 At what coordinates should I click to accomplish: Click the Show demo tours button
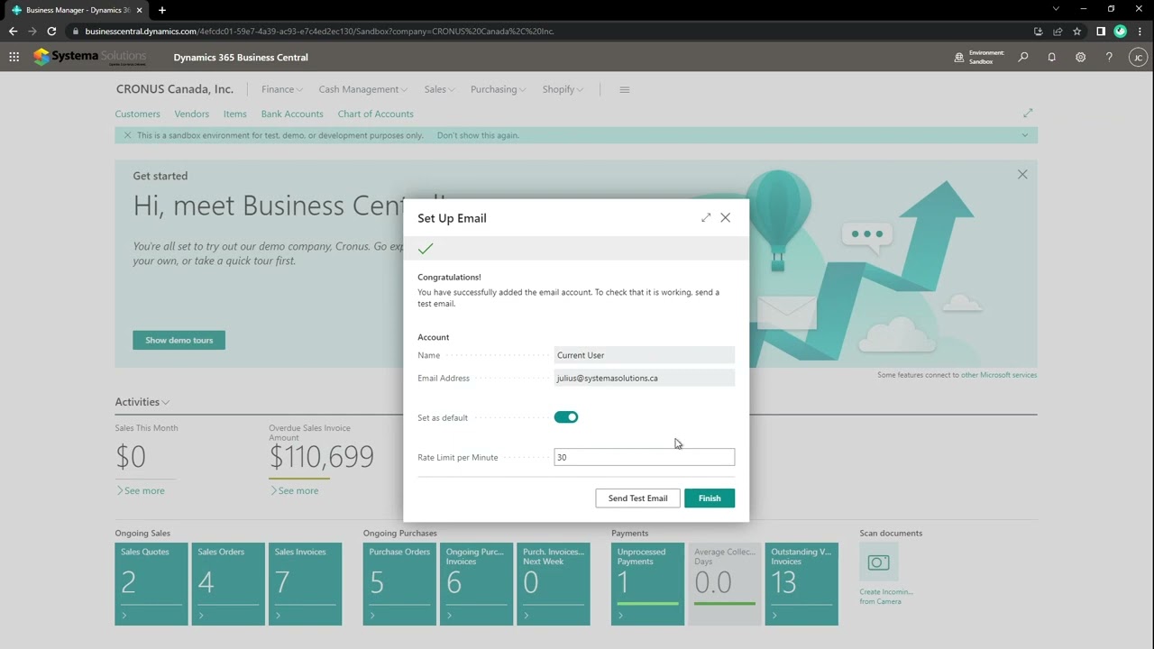point(179,340)
